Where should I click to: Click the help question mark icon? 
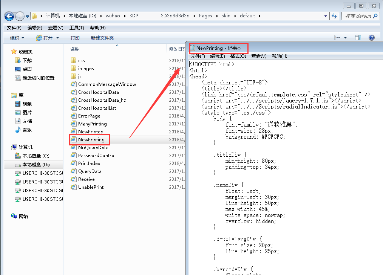click(371, 38)
